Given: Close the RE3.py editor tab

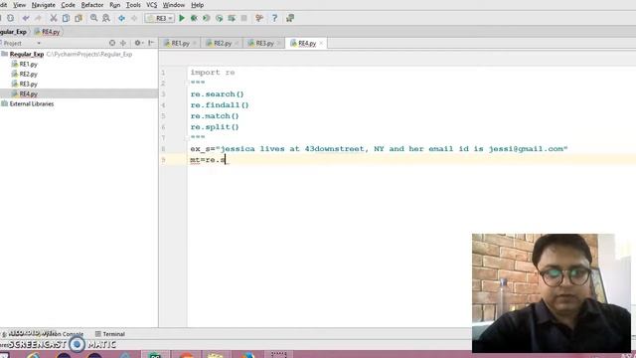Looking at the screenshot, I should coord(279,43).
